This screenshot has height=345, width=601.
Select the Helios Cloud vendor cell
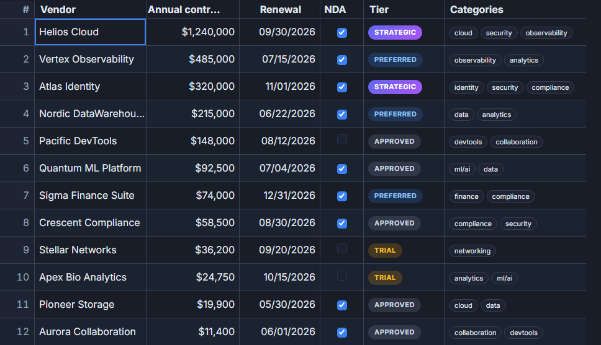point(90,32)
